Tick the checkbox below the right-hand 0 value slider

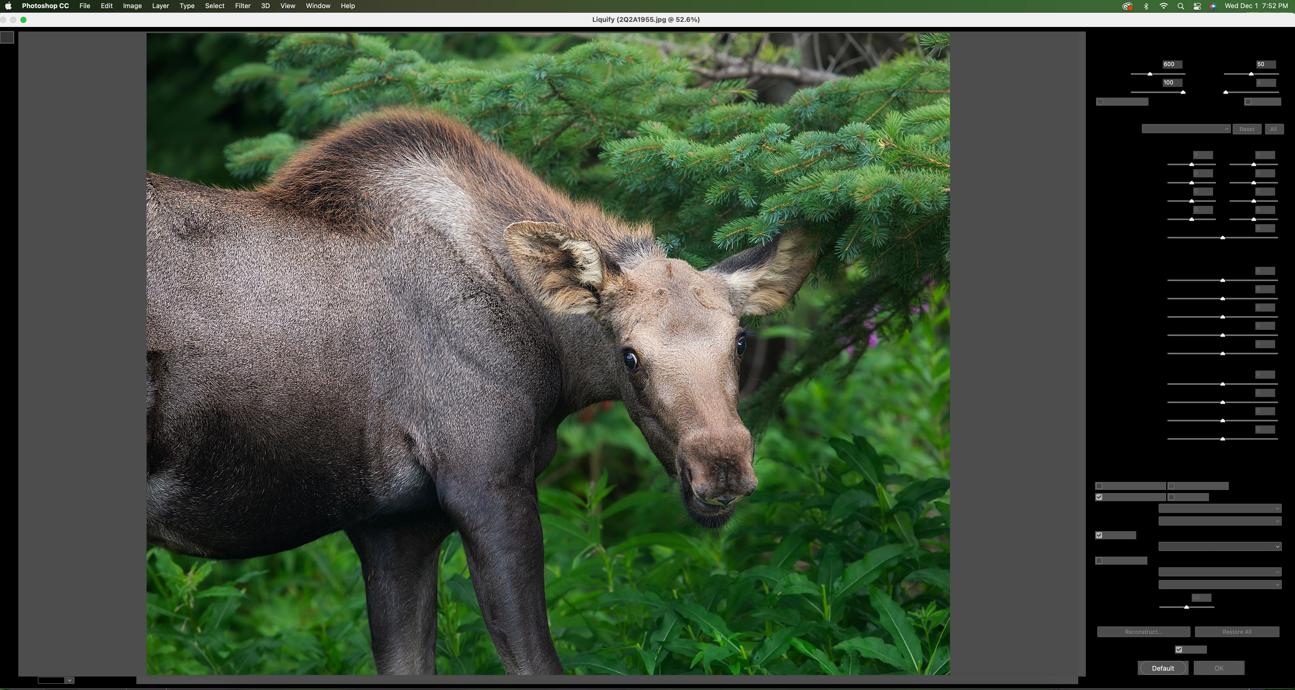[1248, 102]
